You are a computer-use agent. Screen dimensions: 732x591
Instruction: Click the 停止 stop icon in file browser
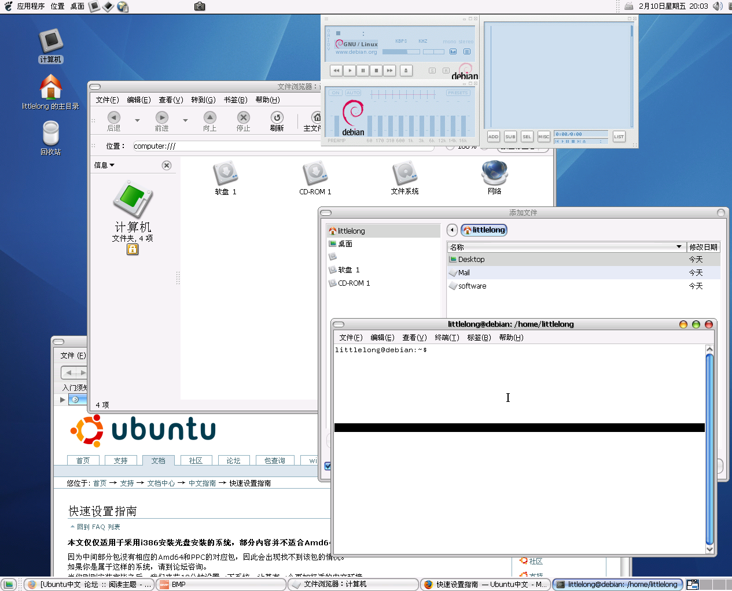click(244, 117)
